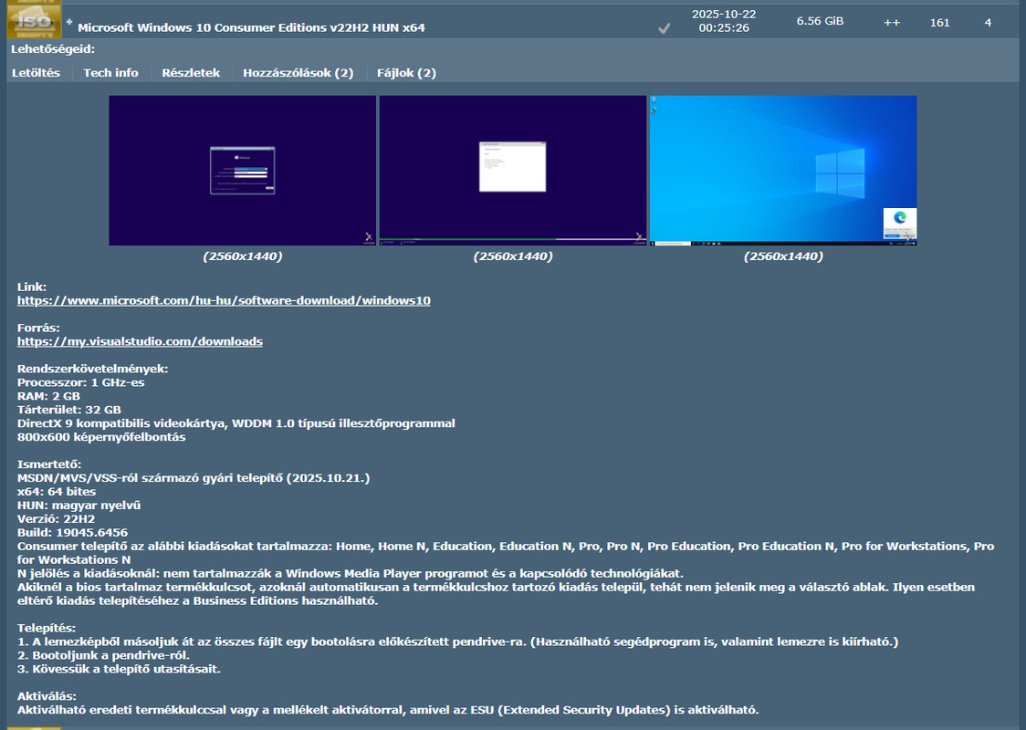Follow the my.visualstudio.com downloads link
Image resolution: width=1026 pixels, height=730 pixels.
[x=140, y=341]
